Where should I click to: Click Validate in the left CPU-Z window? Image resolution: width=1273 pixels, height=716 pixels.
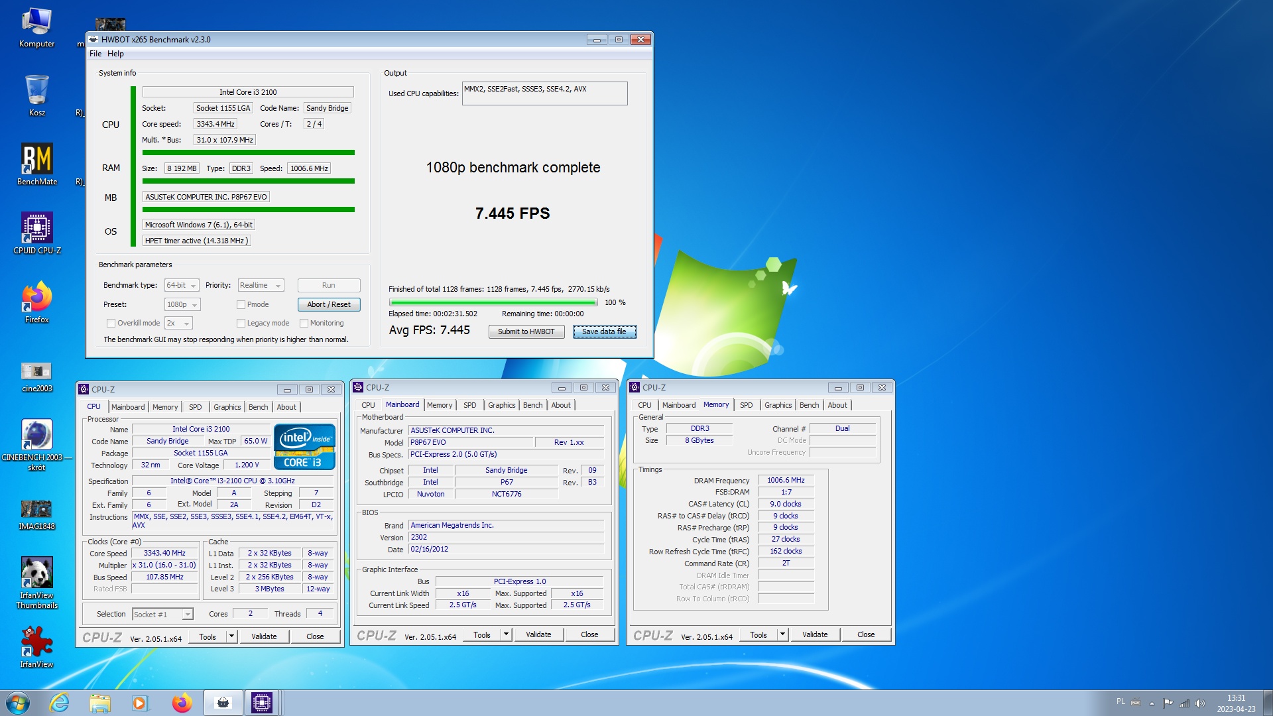click(x=264, y=636)
